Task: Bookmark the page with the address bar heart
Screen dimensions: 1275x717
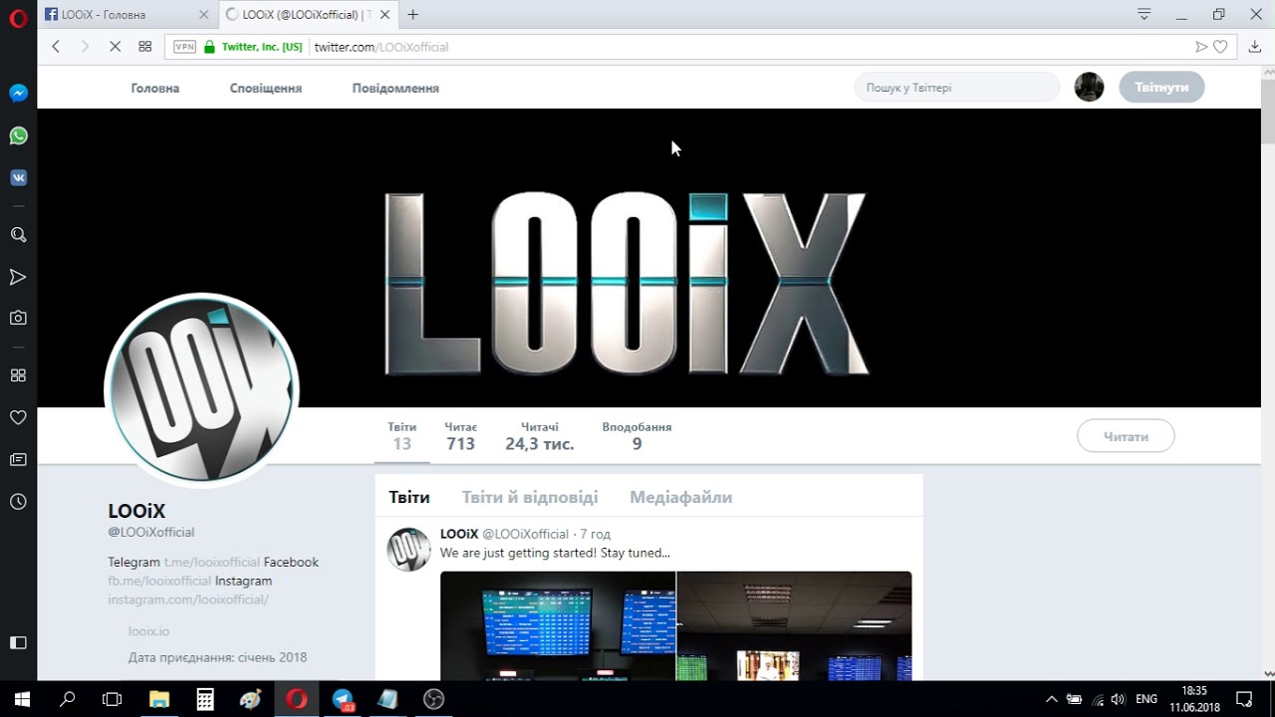Action: [x=1220, y=47]
